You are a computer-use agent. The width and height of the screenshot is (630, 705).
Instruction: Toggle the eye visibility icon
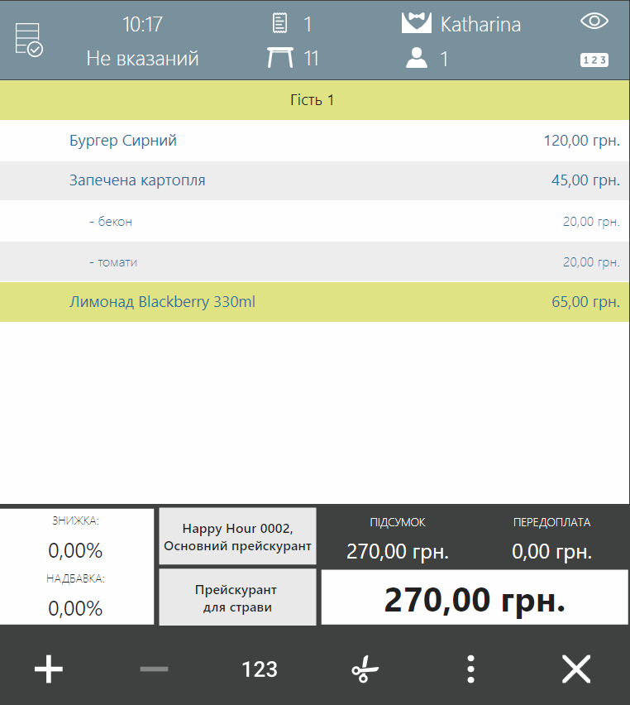coord(594,22)
